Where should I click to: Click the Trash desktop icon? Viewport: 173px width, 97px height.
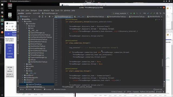coord(10,15)
